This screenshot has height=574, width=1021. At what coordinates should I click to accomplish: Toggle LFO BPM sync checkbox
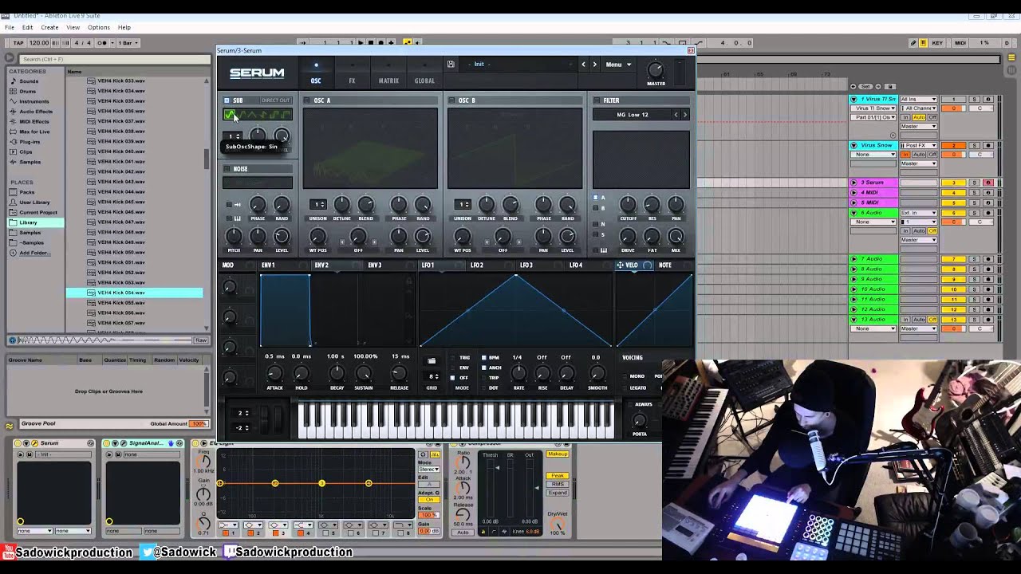click(x=484, y=358)
